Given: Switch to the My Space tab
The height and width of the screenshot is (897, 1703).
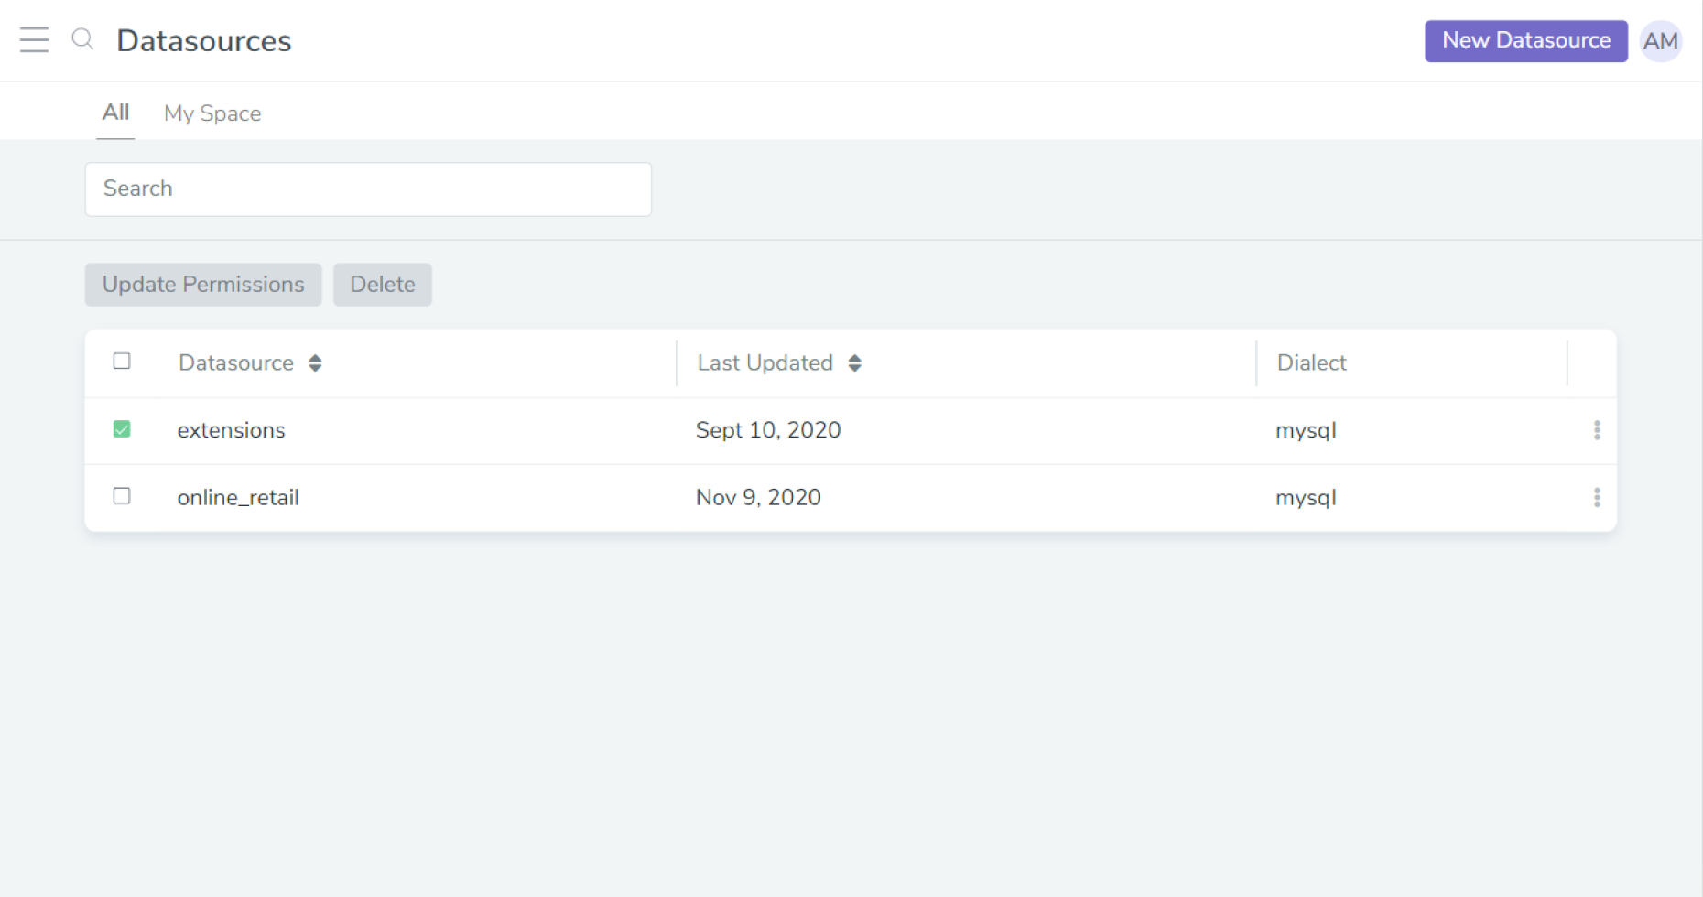Looking at the screenshot, I should (212, 113).
